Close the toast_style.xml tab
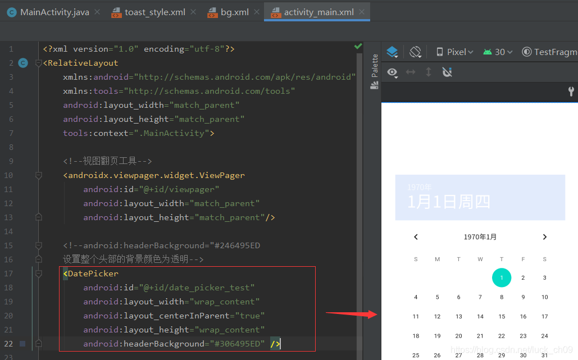 click(193, 12)
